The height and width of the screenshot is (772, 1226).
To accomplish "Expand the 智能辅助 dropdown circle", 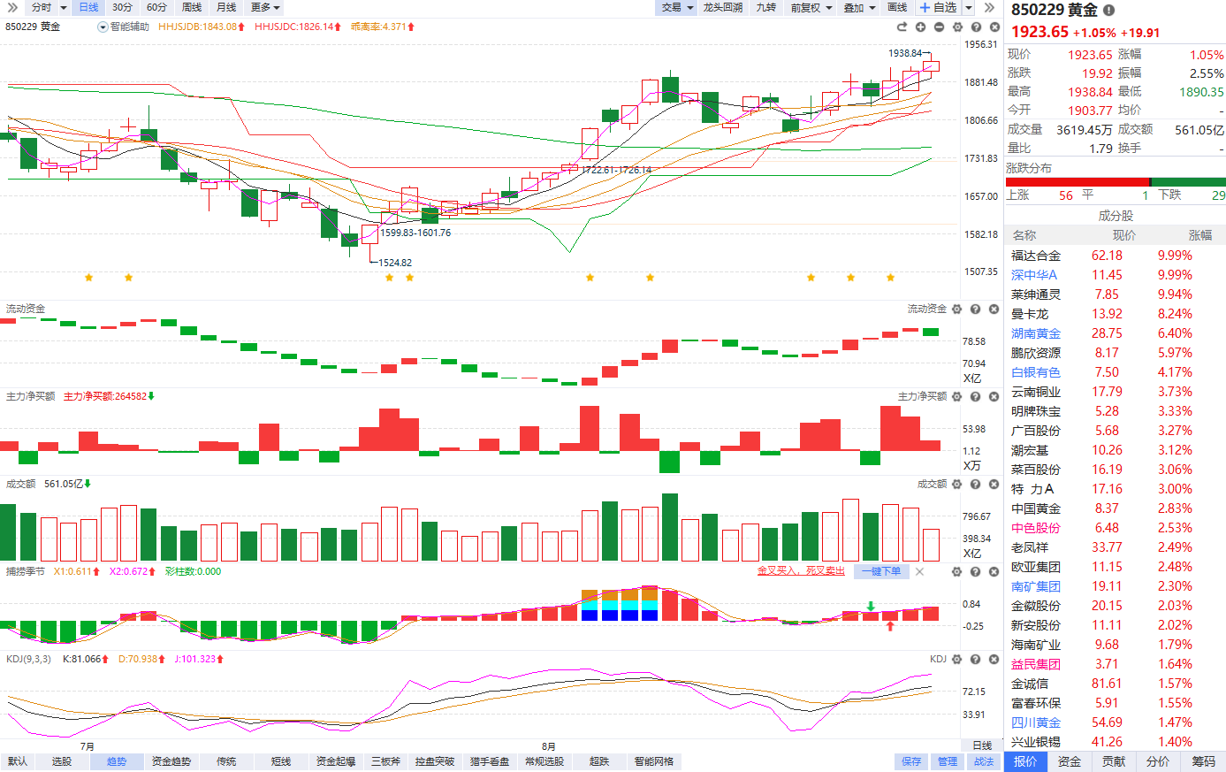I will pyautogui.click(x=103, y=27).
